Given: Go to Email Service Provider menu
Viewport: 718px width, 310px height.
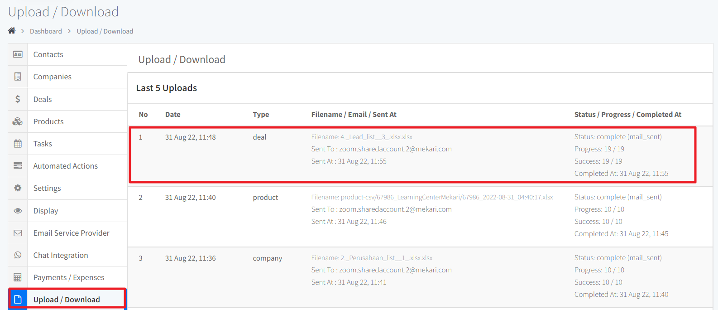Looking at the screenshot, I should coord(72,233).
